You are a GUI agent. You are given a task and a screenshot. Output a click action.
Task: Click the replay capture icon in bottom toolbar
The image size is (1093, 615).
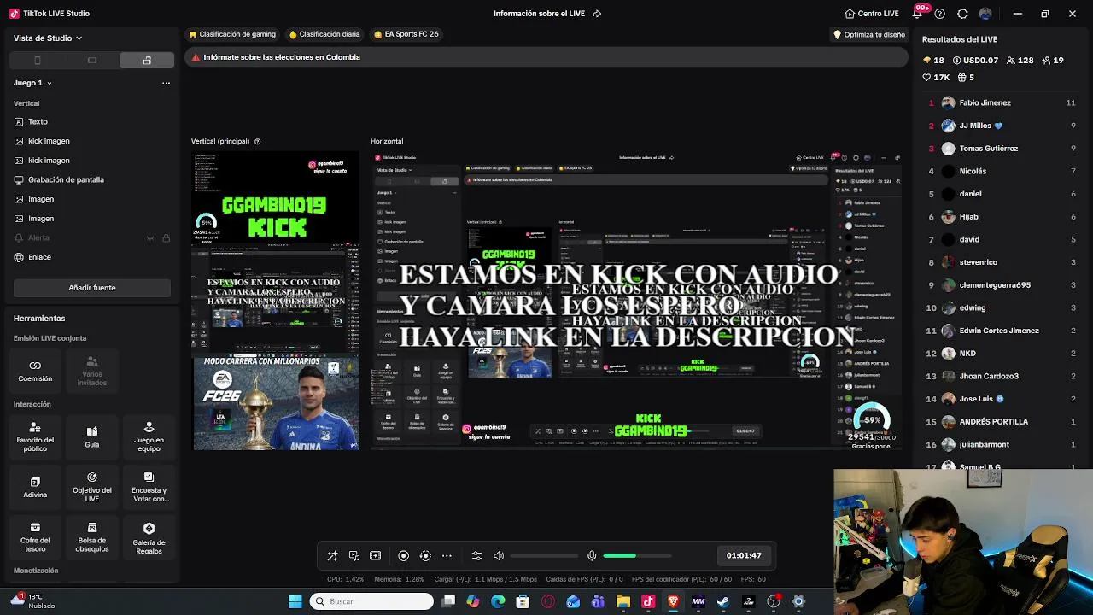pos(425,555)
